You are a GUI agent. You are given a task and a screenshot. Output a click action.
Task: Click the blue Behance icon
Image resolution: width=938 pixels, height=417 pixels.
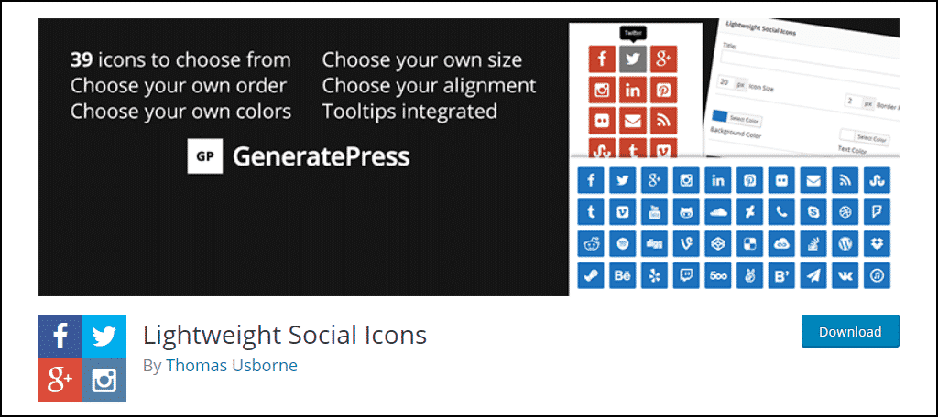pyautogui.click(x=622, y=275)
